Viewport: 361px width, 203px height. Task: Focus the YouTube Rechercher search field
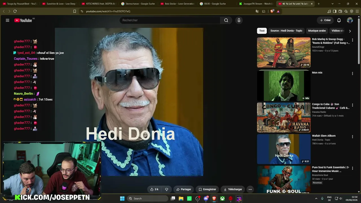click(x=170, y=20)
